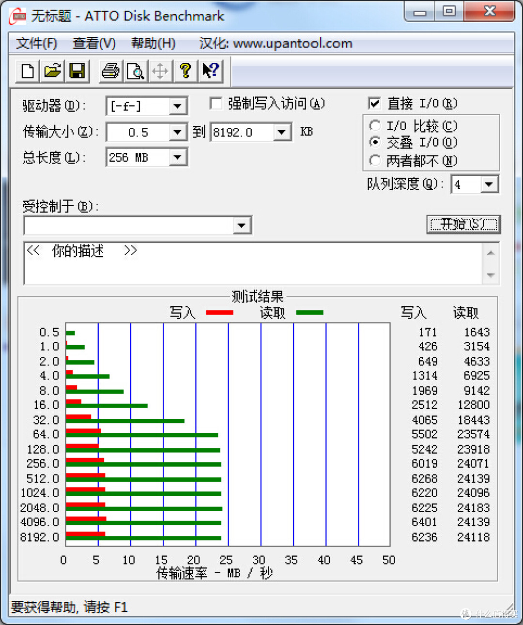Screen dimensions: 523x625
Task: Minimize the ATTO Disk Benchmark window
Action: click(419, 13)
